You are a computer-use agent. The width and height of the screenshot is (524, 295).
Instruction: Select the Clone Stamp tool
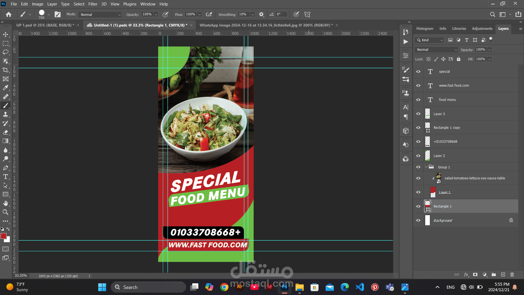pos(5,114)
